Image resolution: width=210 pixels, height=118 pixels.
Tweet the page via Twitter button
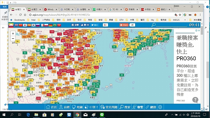pyautogui.click(x=94, y=25)
